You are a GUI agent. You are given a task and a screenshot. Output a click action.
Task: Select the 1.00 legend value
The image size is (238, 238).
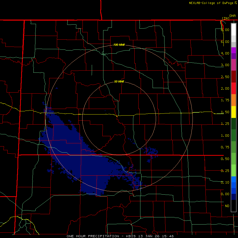pos(225,136)
